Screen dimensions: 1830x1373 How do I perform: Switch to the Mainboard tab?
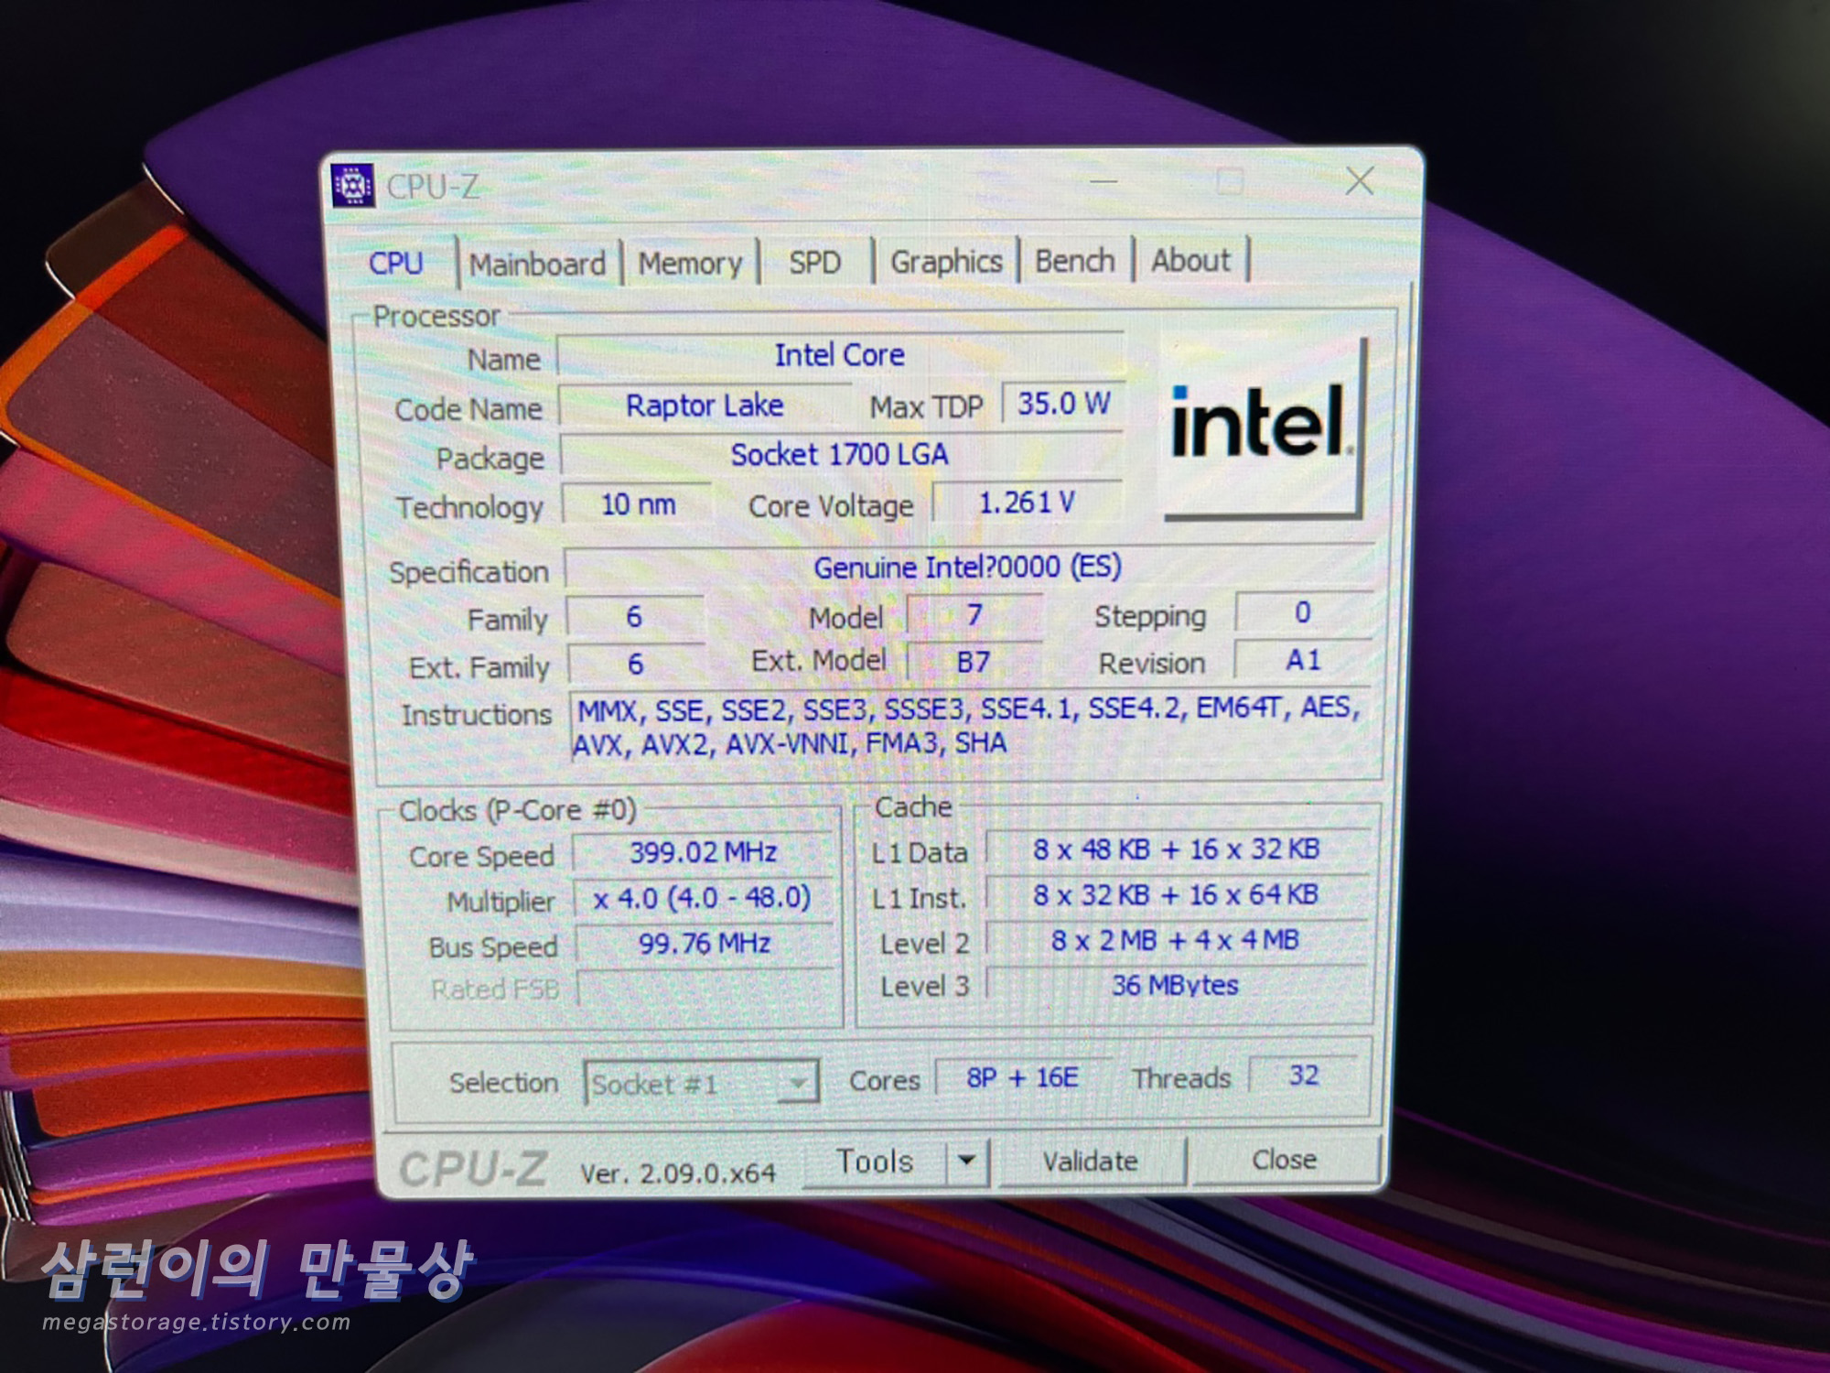(x=537, y=265)
